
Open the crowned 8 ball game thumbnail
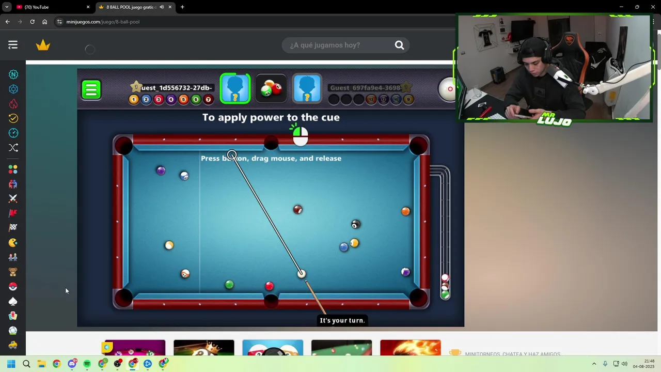tap(204, 348)
